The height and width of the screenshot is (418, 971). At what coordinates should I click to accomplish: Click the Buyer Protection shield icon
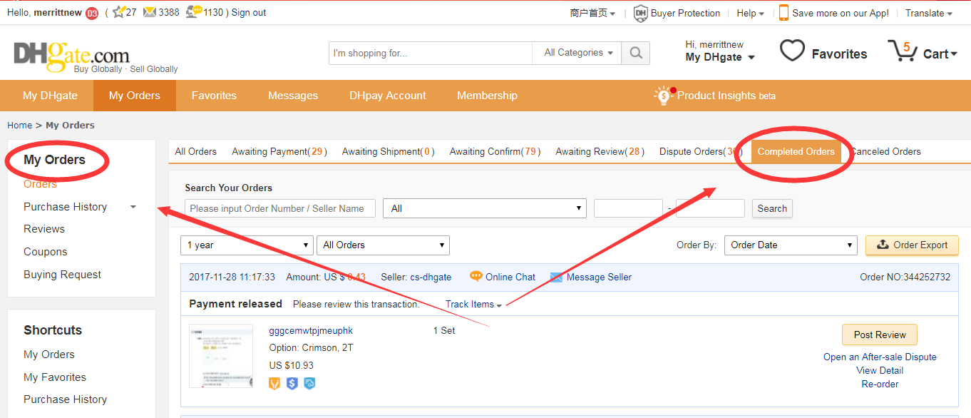640,13
